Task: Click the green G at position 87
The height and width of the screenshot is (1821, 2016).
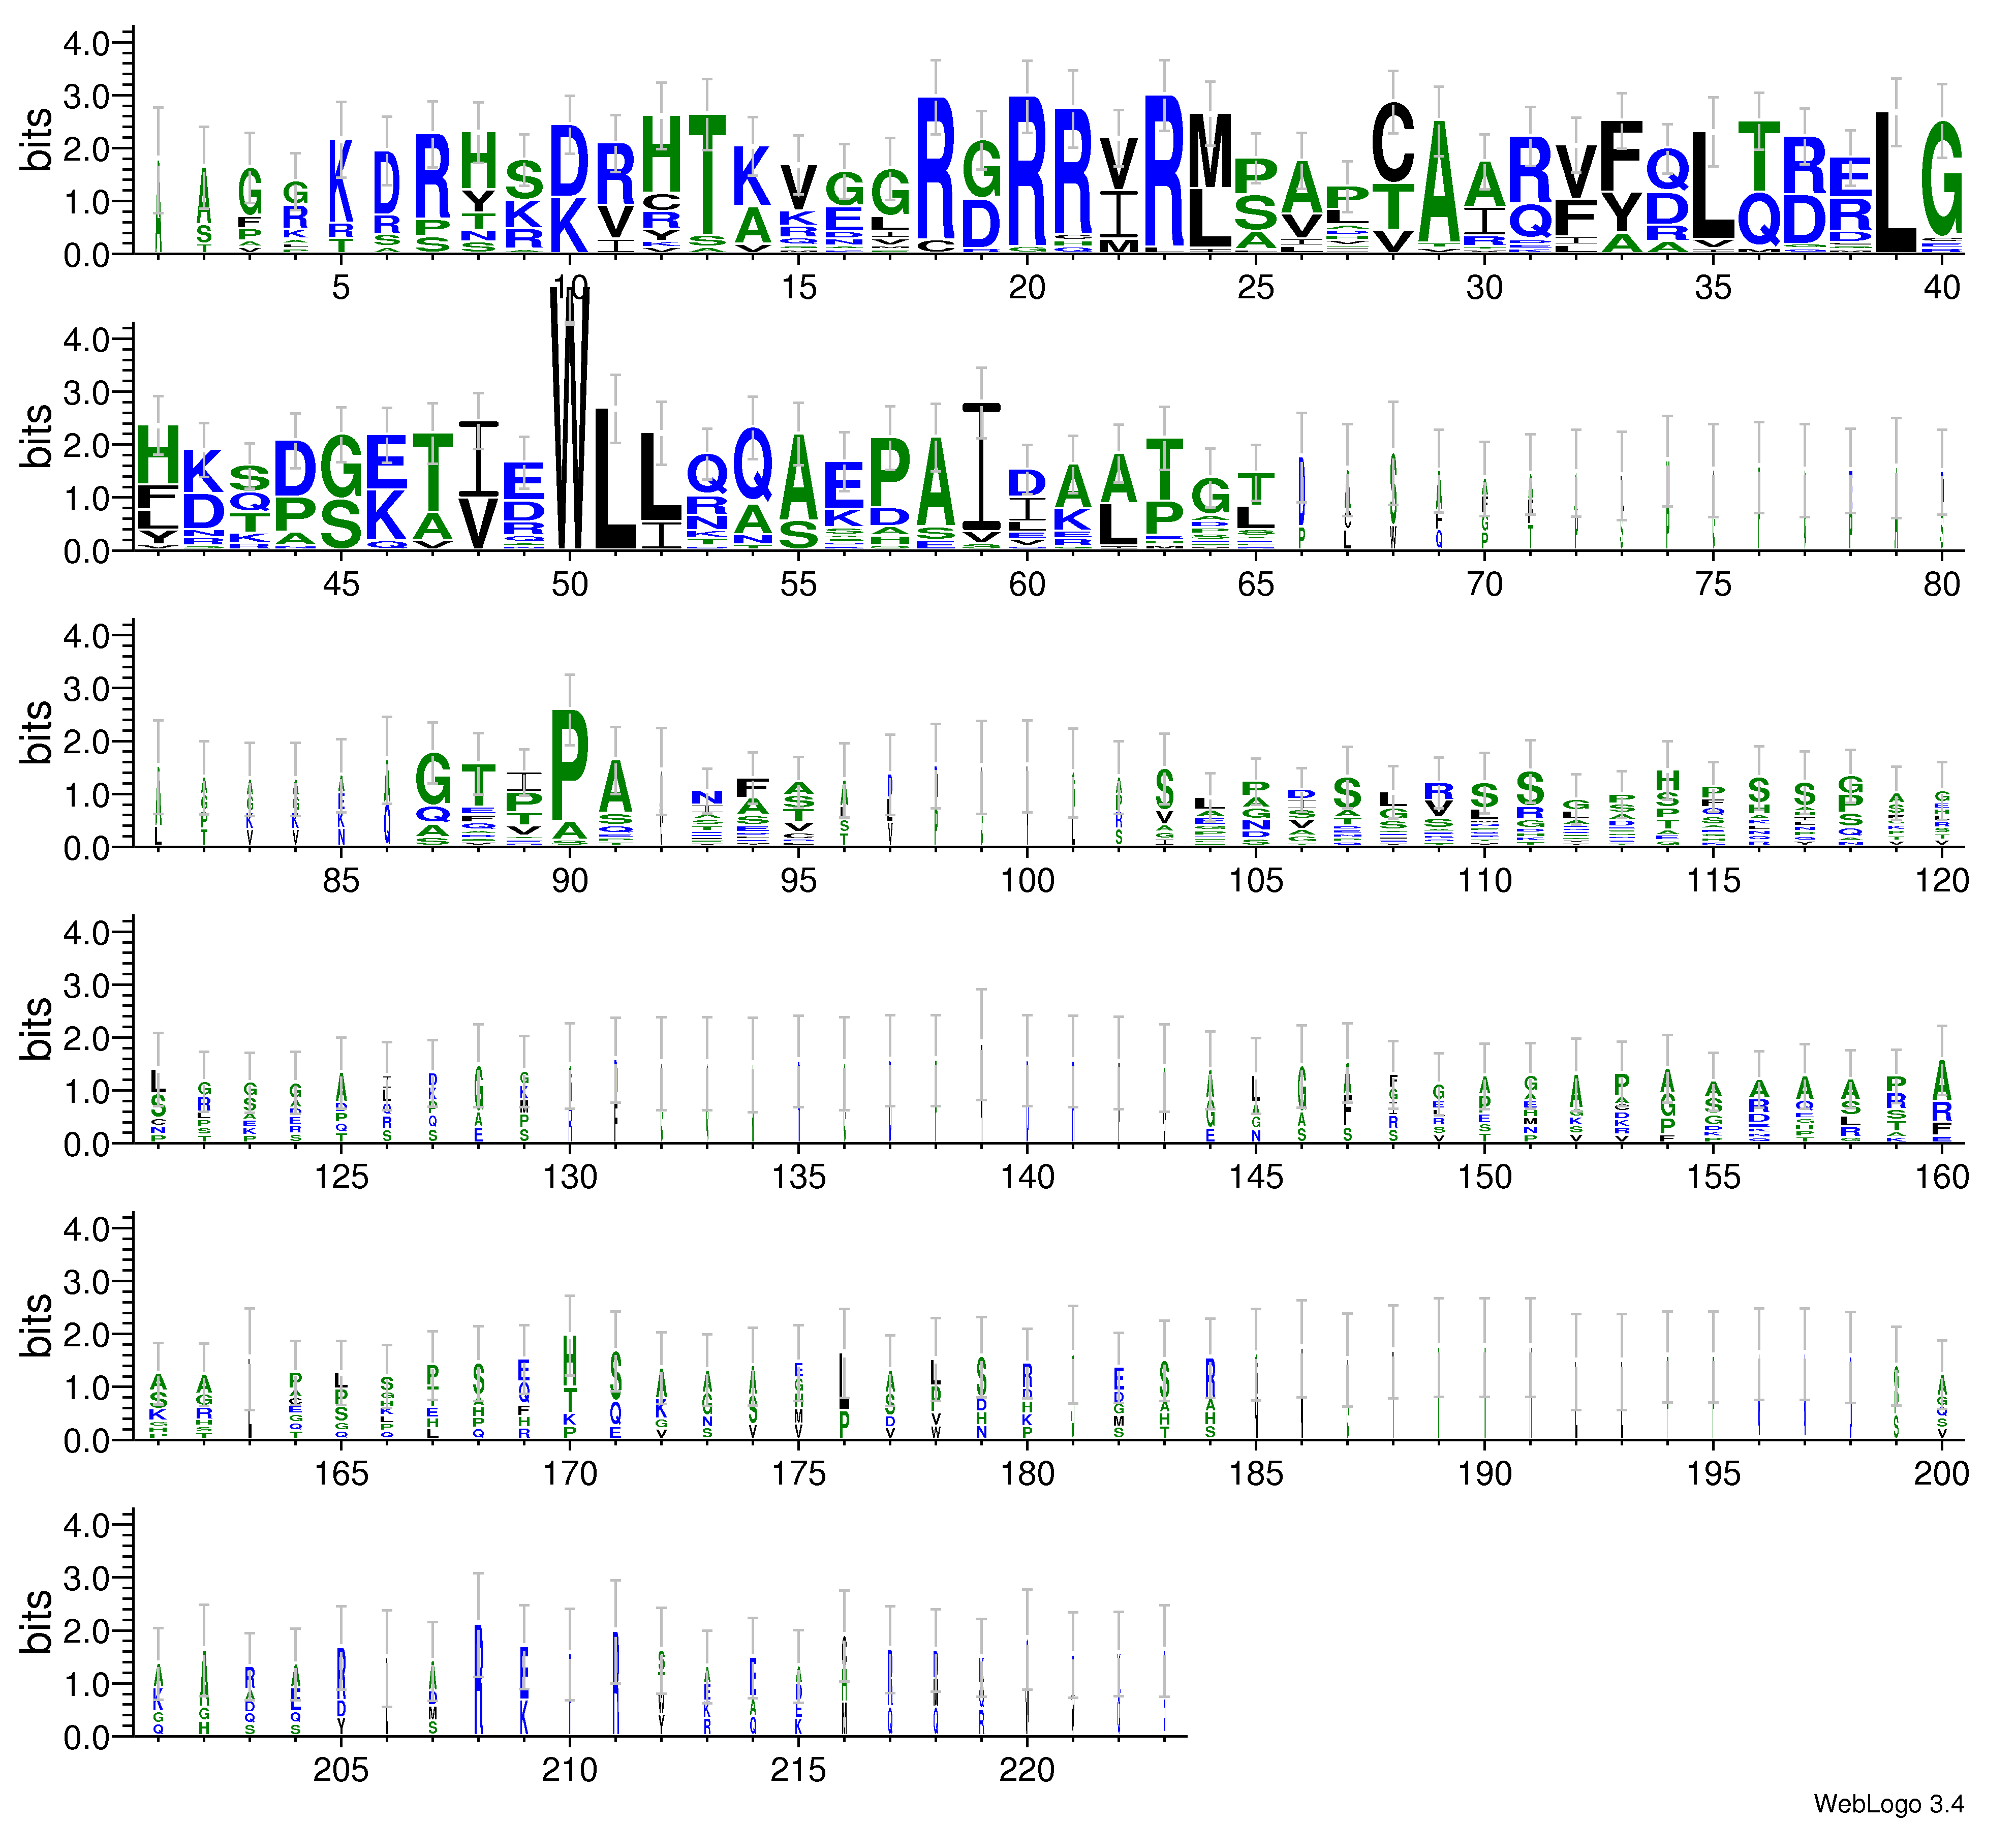Action: pos(433,779)
